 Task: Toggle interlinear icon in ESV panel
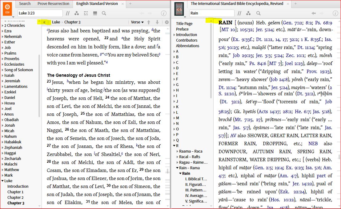point(86,13)
